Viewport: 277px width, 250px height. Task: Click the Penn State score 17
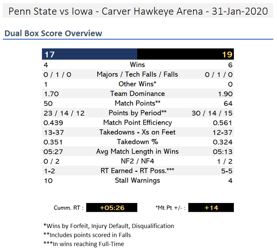[50, 54]
